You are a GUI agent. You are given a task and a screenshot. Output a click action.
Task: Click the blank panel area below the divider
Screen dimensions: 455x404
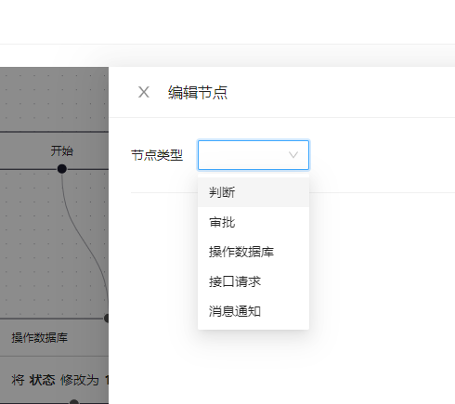(x=381, y=279)
